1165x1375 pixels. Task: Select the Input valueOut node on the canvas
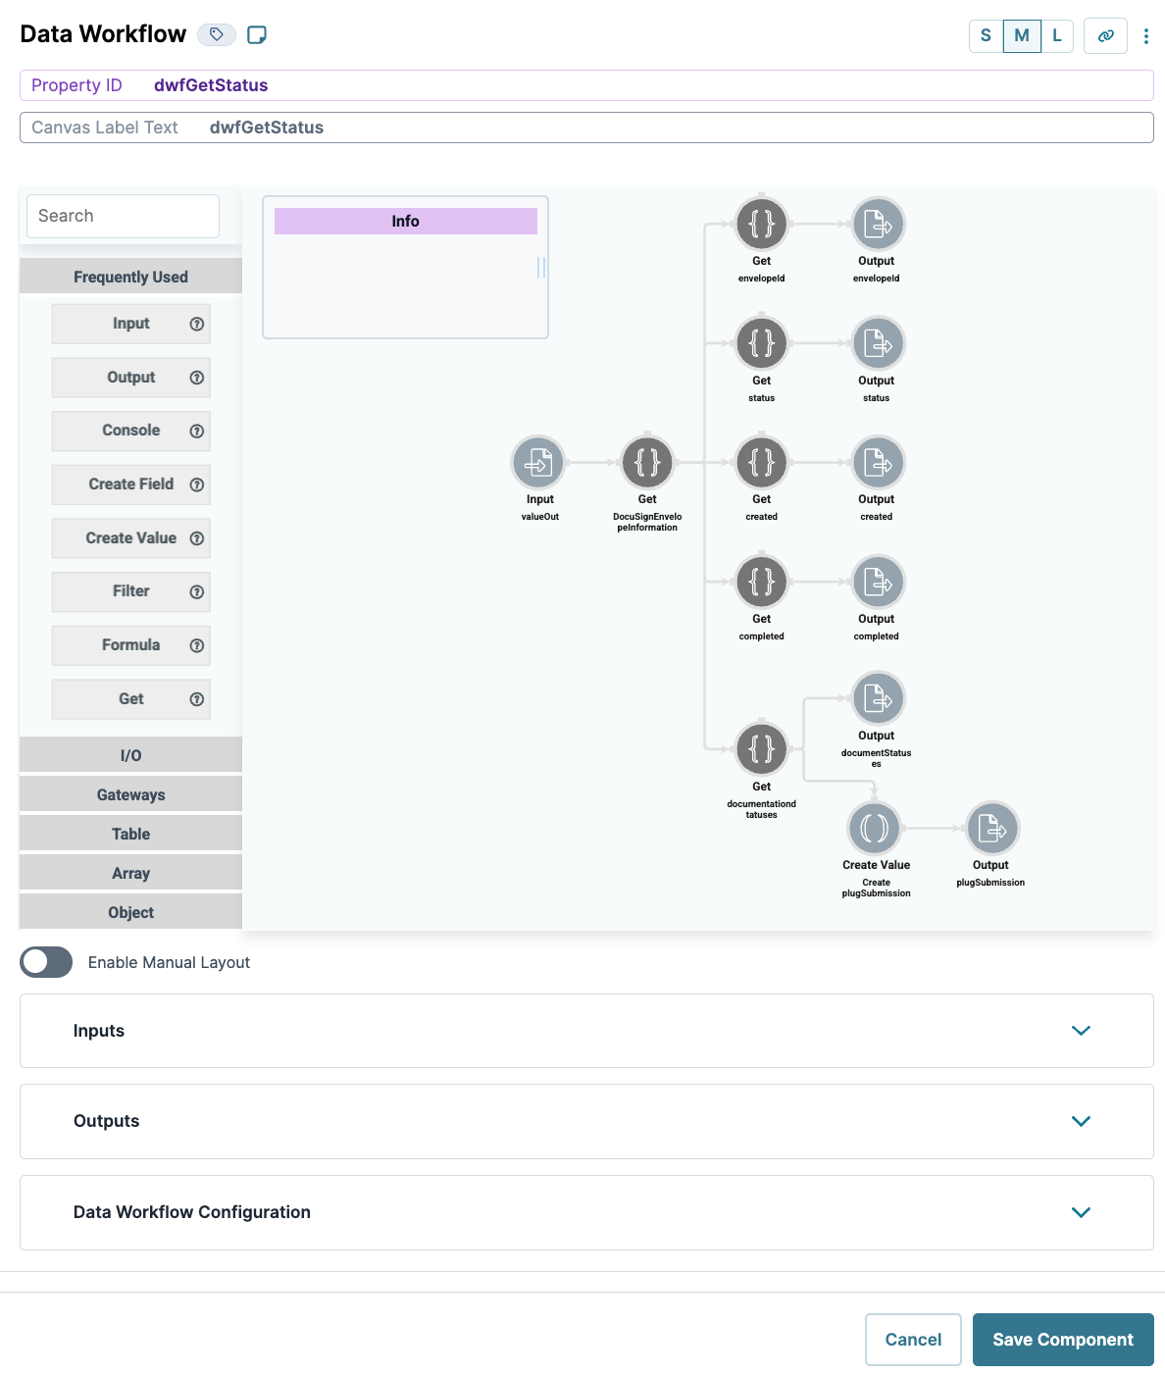pyautogui.click(x=538, y=461)
